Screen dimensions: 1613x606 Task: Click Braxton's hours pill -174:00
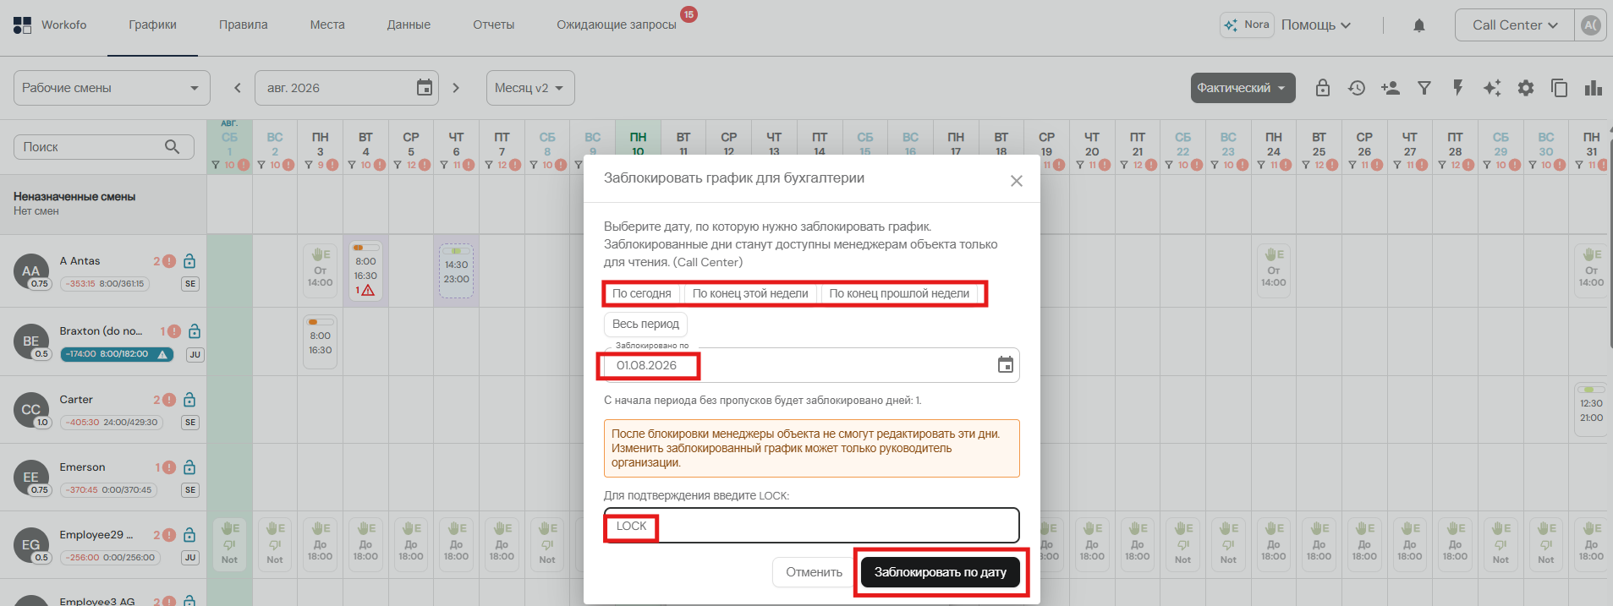coord(117,354)
